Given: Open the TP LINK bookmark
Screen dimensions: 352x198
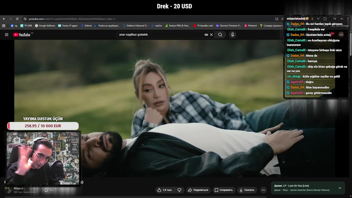Looking at the screenshot, I should [26, 26].
